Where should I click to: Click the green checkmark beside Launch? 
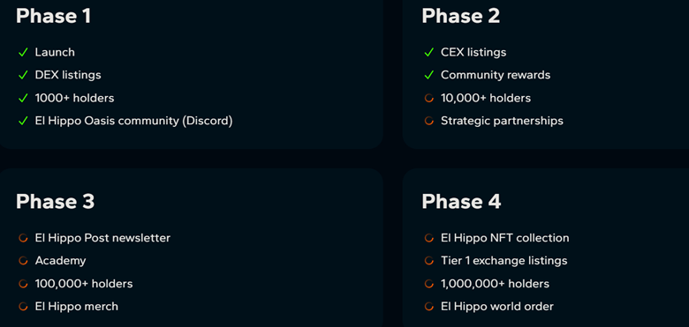tap(23, 53)
